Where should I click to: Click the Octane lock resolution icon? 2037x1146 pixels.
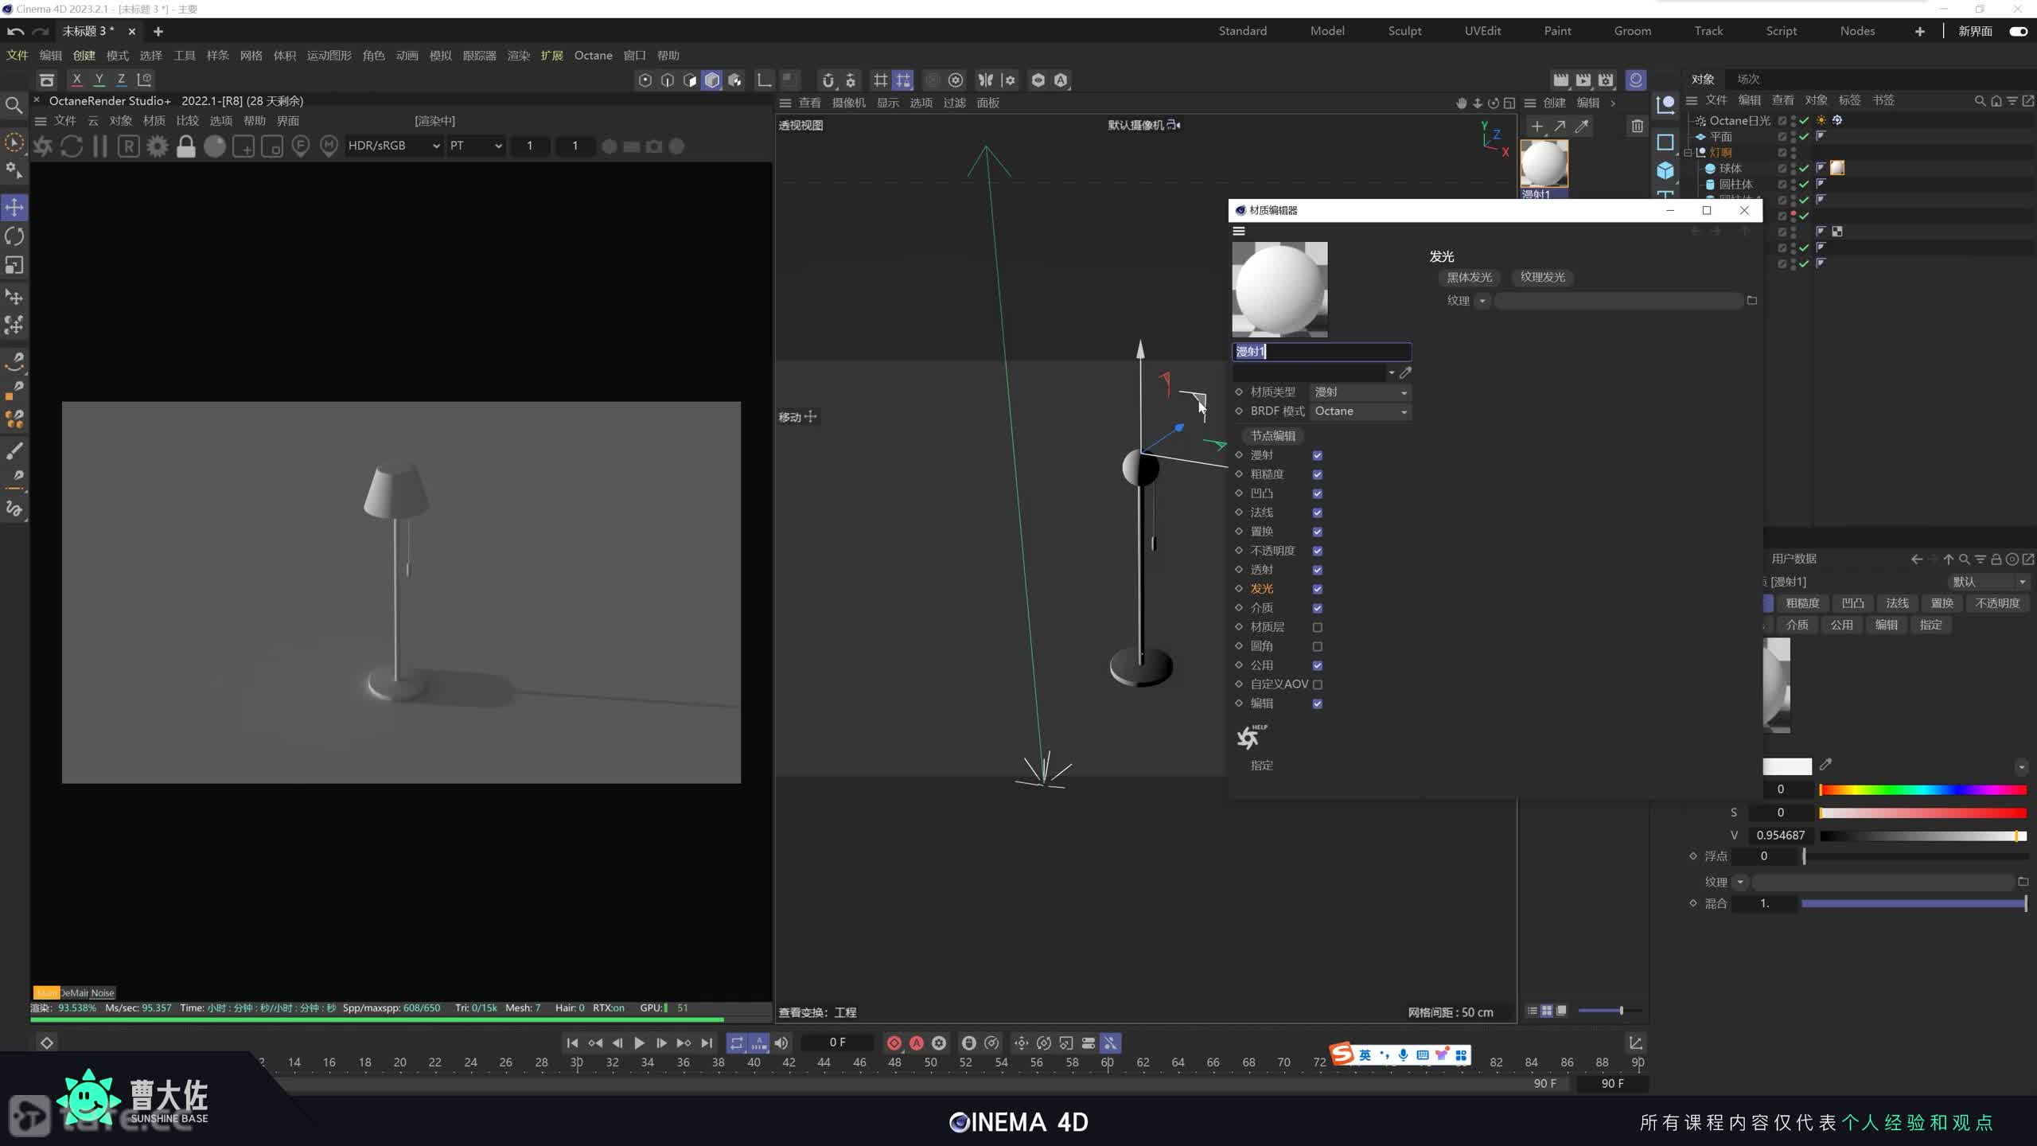186,146
